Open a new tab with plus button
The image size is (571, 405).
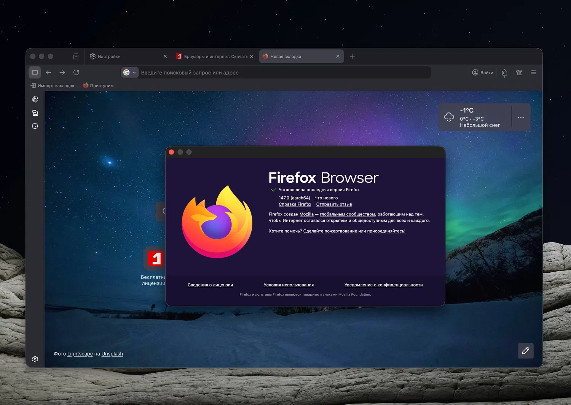point(352,56)
